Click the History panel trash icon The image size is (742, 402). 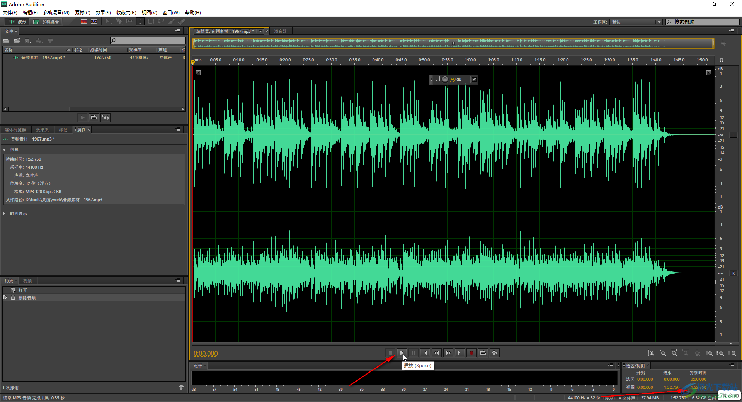pos(182,388)
